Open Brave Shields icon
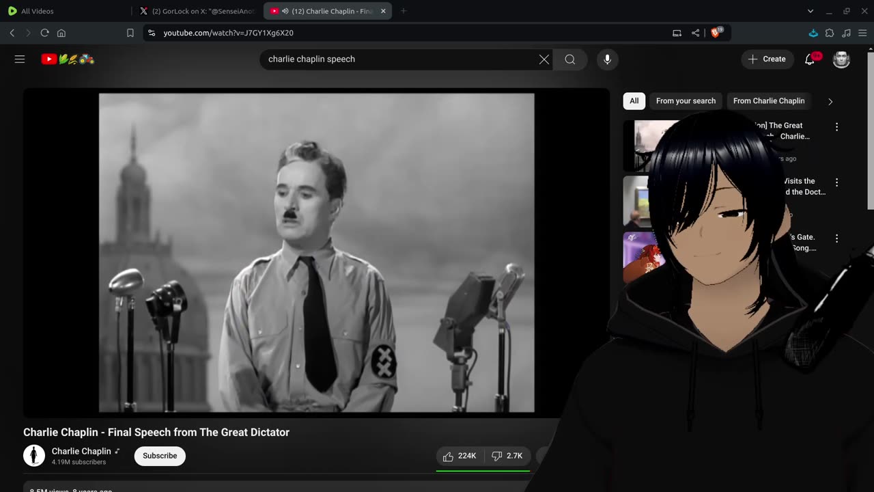 [x=716, y=32]
